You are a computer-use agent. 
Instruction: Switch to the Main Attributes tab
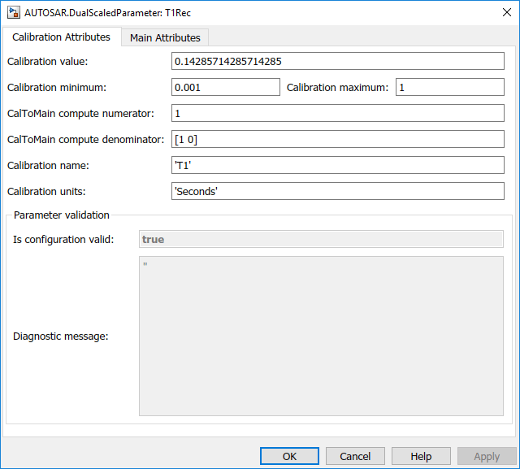click(x=165, y=37)
